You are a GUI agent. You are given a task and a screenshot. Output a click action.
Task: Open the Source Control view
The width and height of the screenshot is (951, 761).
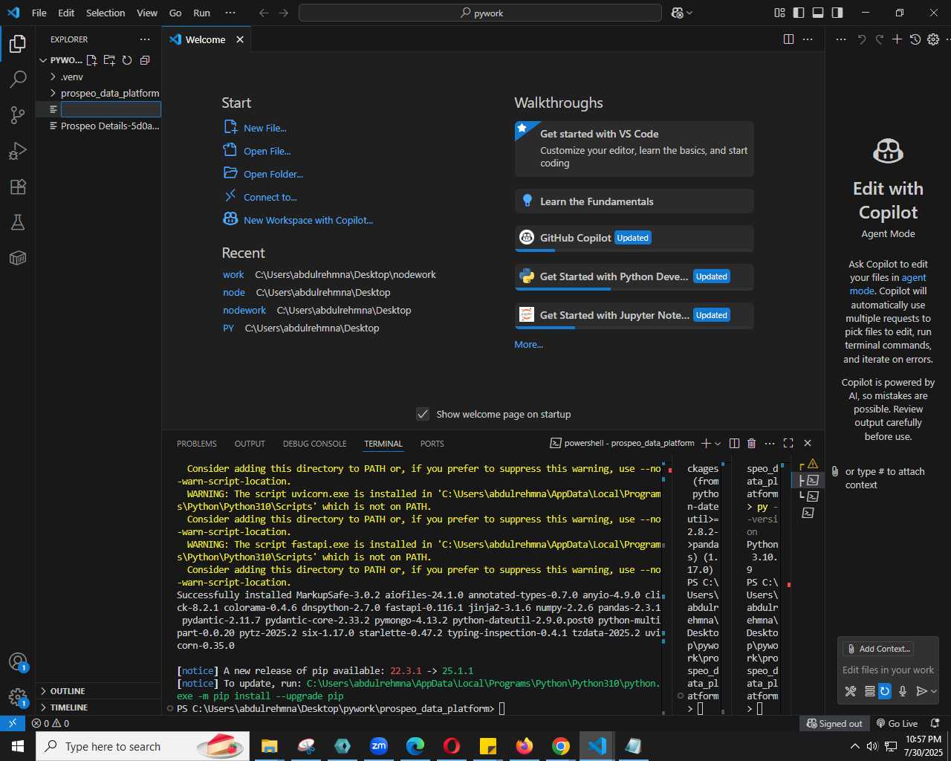point(18,115)
